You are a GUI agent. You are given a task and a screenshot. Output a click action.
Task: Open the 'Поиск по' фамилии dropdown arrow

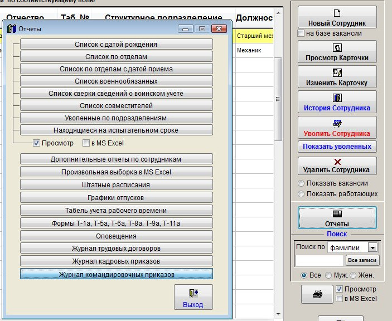point(372,247)
